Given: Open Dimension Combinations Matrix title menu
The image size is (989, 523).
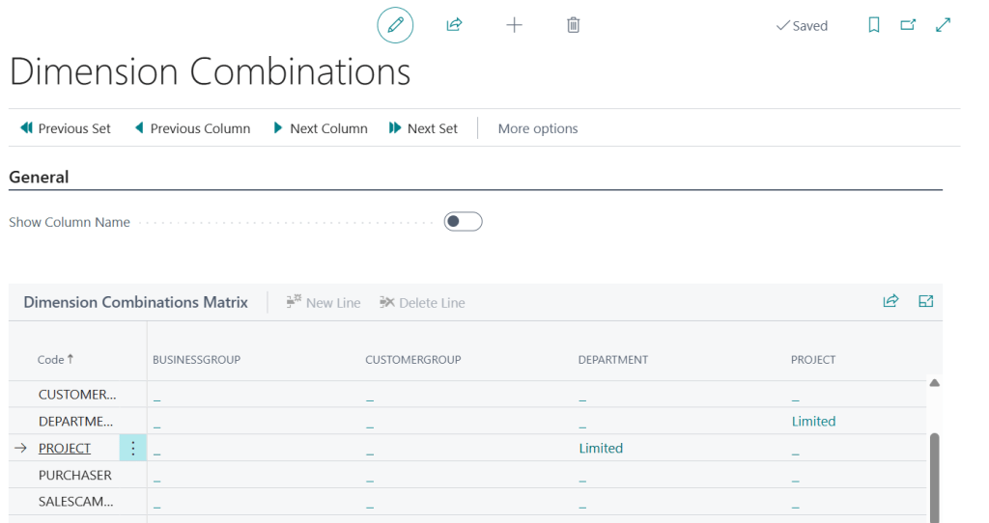Looking at the screenshot, I should click(x=135, y=302).
